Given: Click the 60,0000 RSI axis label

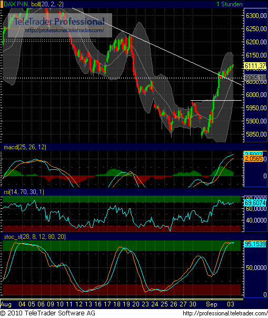Looking at the screenshot, I should tap(256, 209).
